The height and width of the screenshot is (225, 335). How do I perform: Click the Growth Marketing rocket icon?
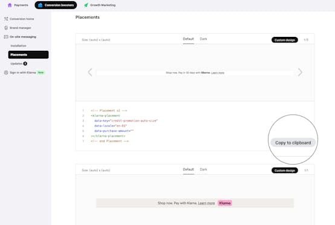(86, 5)
